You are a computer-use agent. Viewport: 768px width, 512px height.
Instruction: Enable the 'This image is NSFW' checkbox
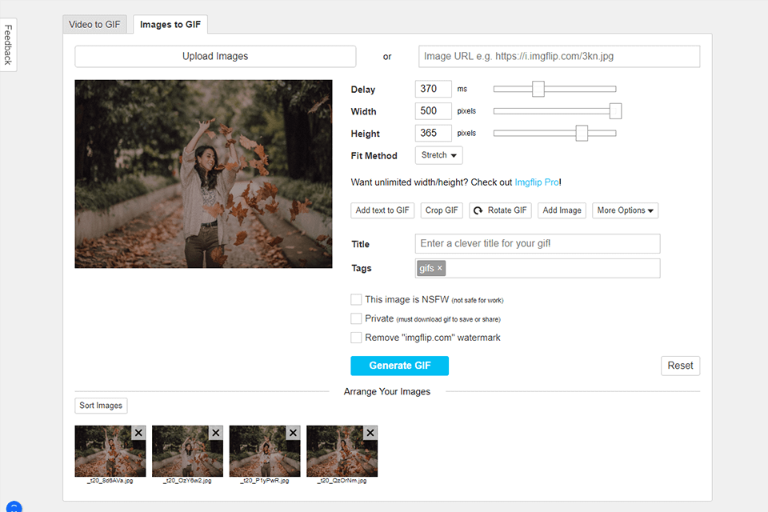[356, 299]
